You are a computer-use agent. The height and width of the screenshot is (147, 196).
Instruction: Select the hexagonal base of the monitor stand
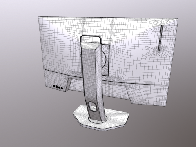click(101, 118)
